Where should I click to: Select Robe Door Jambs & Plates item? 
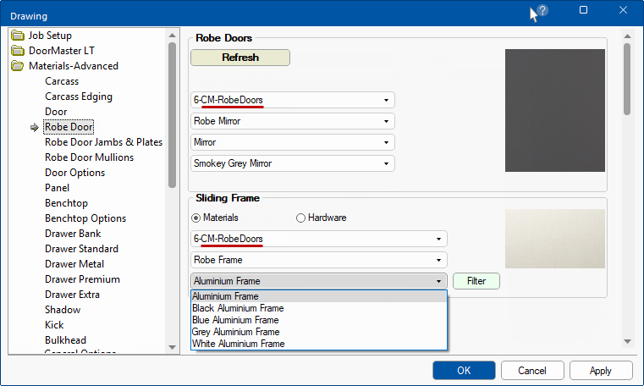click(103, 142)
